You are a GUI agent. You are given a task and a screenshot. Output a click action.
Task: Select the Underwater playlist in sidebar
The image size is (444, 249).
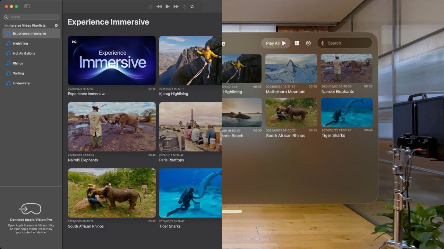tap(22, 83)
